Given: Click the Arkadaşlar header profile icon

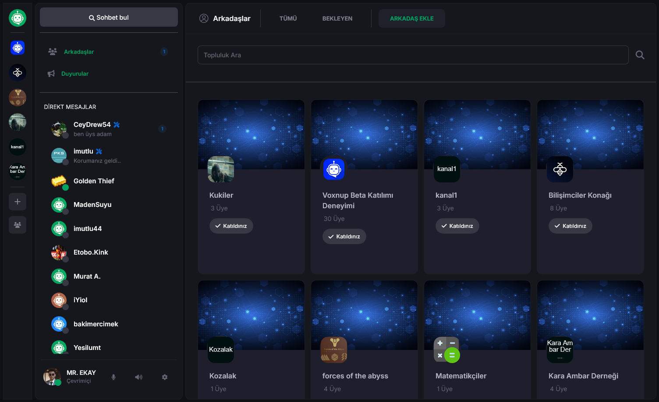Looking at the screenshot, I should click(204, 18).
